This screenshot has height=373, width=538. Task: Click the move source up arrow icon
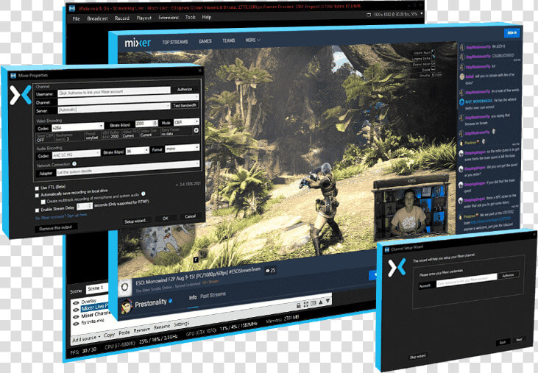coord(321,302)
